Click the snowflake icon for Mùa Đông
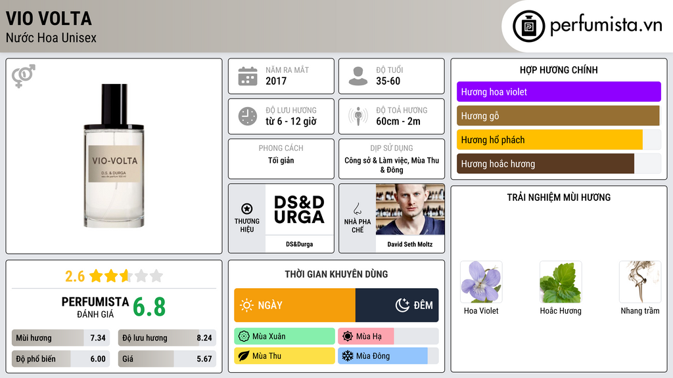The image size is (673, 378). [348, 356]
